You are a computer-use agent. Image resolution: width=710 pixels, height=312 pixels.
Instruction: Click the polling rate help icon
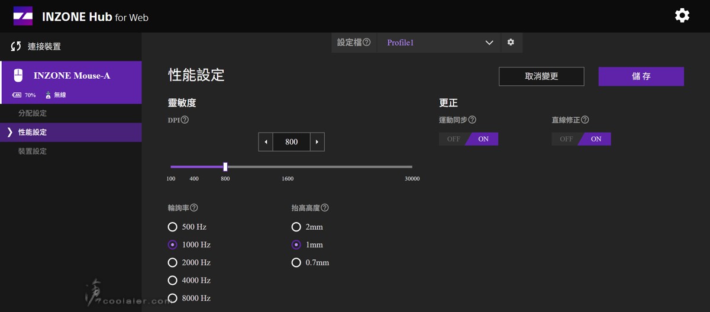click(x=194, y=208)
